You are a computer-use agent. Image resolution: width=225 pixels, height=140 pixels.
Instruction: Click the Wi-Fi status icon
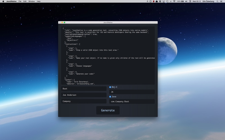[174, 1]
